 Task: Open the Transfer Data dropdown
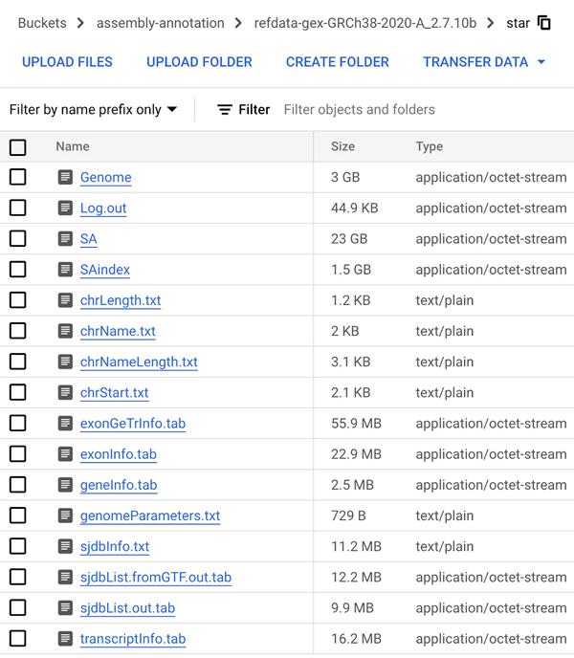pos(484,62)
